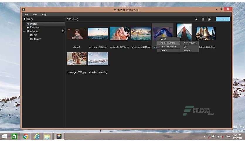Launch Internet Explorer from taskbar

pyautogui.click(x=37, y=136)
